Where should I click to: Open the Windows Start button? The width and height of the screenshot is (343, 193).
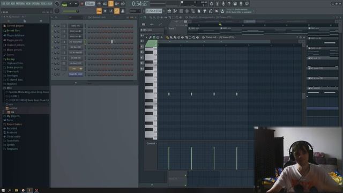(x=3, y=190)
